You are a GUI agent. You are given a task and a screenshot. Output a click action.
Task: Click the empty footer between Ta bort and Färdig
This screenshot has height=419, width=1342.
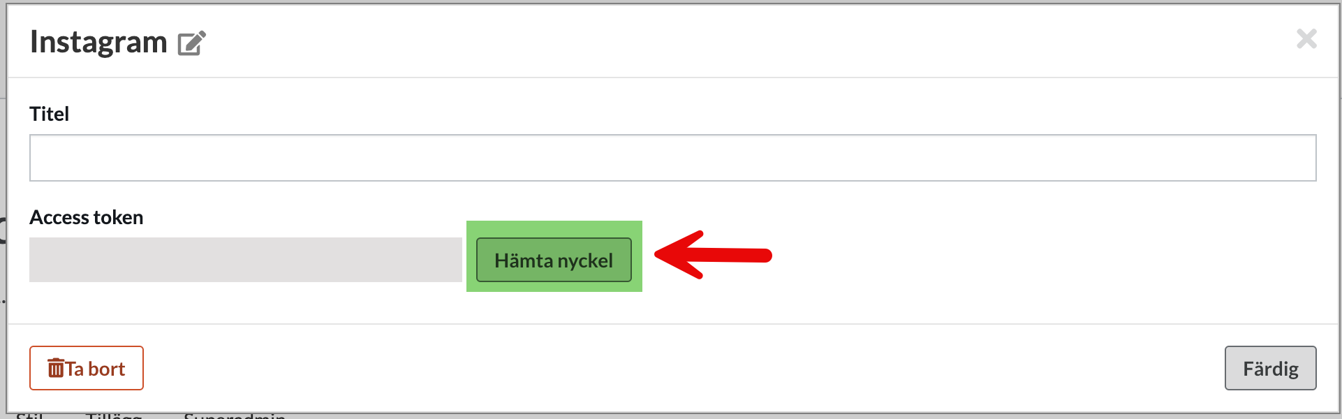(x=684, y=368)
